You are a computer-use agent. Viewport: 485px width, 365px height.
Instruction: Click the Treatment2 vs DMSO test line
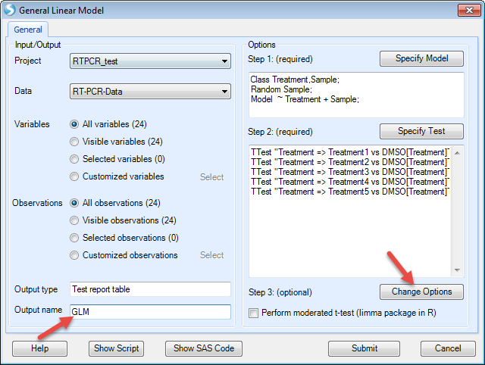pos(350,162)
